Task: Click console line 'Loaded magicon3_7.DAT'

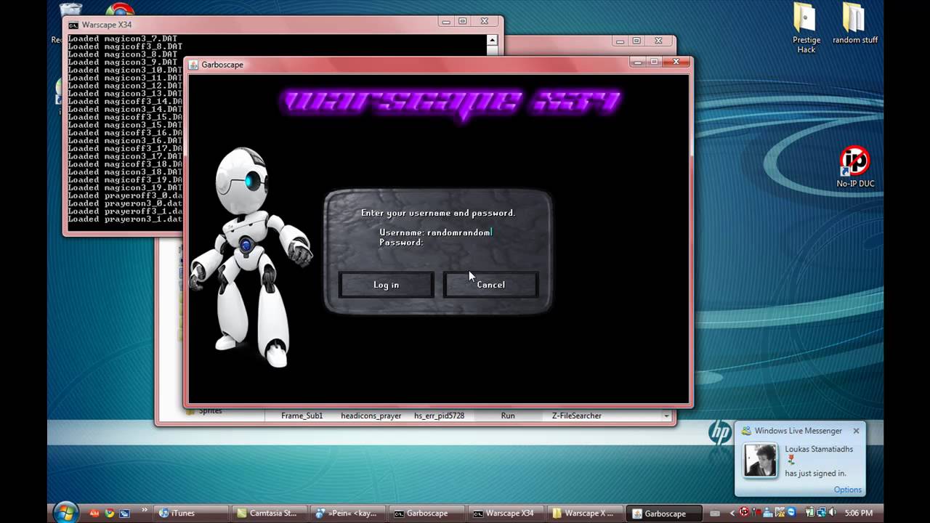Action: click(x=123, y=38)
